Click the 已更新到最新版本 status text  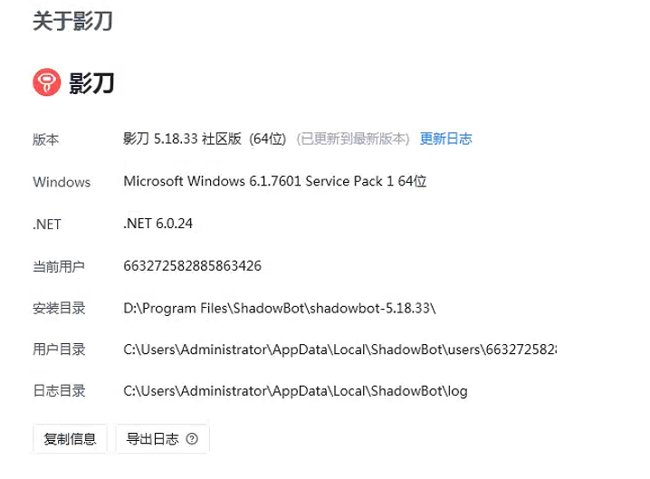pos(355,139)
